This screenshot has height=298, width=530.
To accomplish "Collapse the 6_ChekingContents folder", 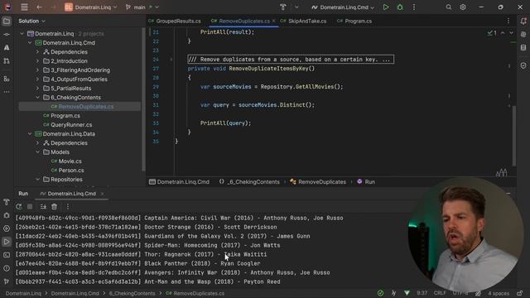I will coord(37,98).
